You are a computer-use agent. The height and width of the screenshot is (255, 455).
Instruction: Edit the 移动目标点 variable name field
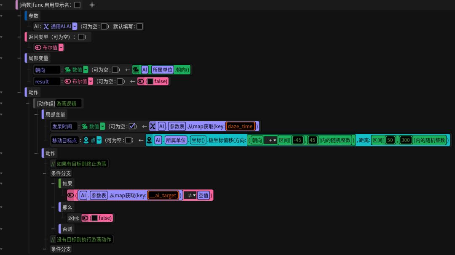click(64, 140)
